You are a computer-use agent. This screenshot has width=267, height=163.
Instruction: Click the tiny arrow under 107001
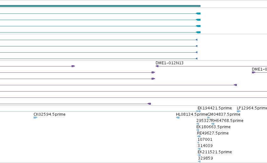198,143
